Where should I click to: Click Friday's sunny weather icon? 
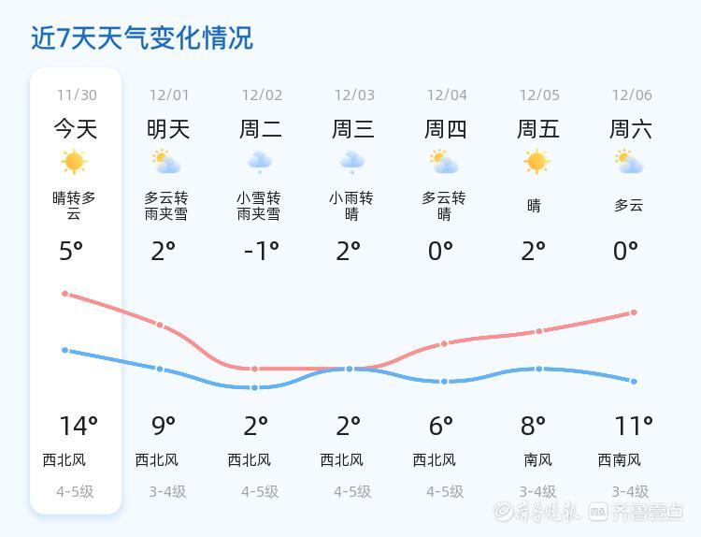pyautogui.click(x=536, y=162)
